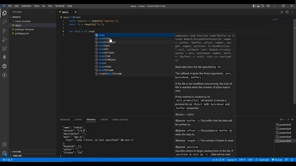Open the Selection menu
The image size is (296, 166).
[x=26, y=6]
